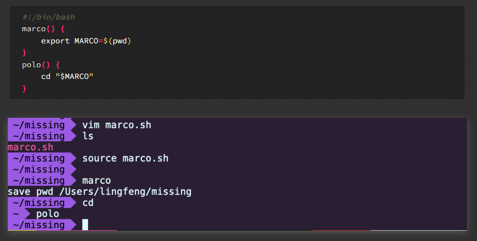Click the pink marco.sh file listing output
477x241 pixels.
[30, 147]
